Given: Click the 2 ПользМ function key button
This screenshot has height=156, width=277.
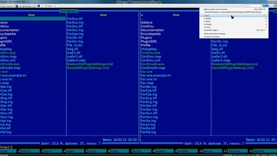Looking at the screenshot, I should (x=29, y=151).
